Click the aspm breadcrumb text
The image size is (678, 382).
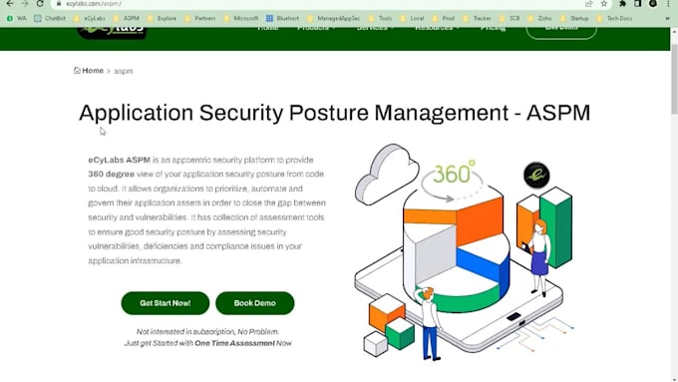click(x=124, y=71)
